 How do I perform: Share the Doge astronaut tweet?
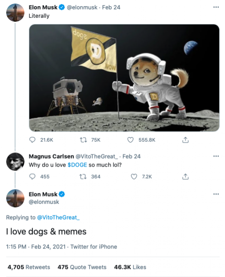(185, 140)
